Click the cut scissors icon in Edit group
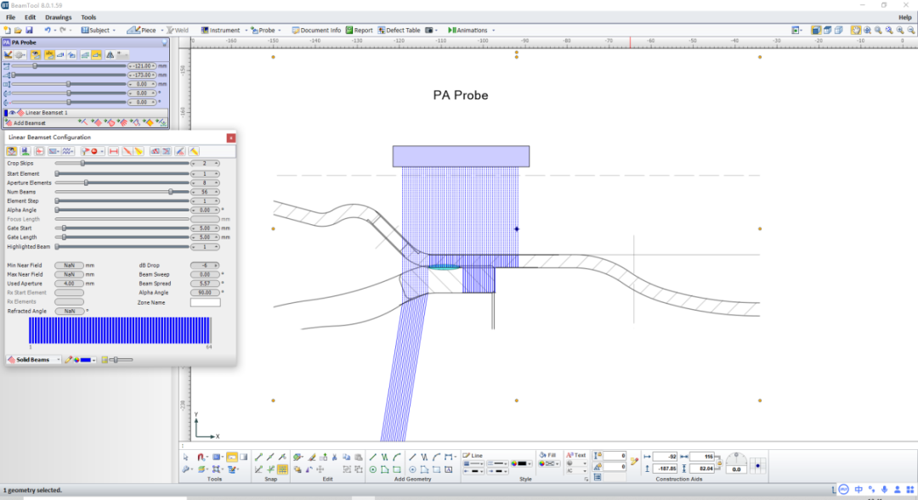 334,457
